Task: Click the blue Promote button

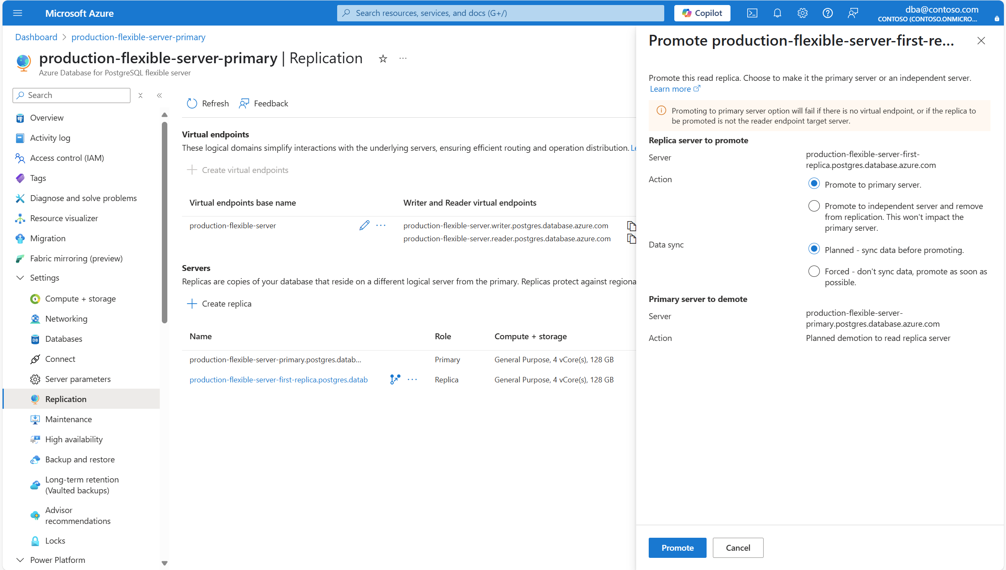Action: pos(677,548)
